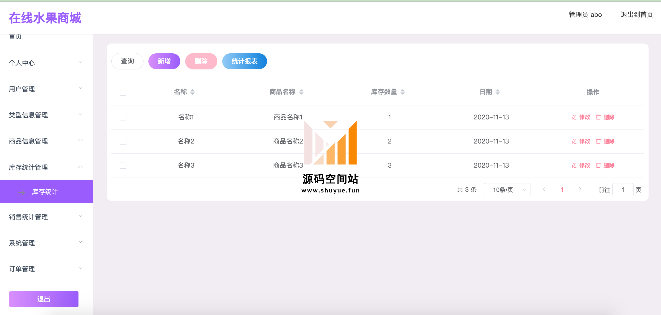The width and height of the screenshot is (661, 315).
Task: Click the 新增 button
Action: [164, 61]
